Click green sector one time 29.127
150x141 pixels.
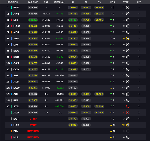[73, 20]
